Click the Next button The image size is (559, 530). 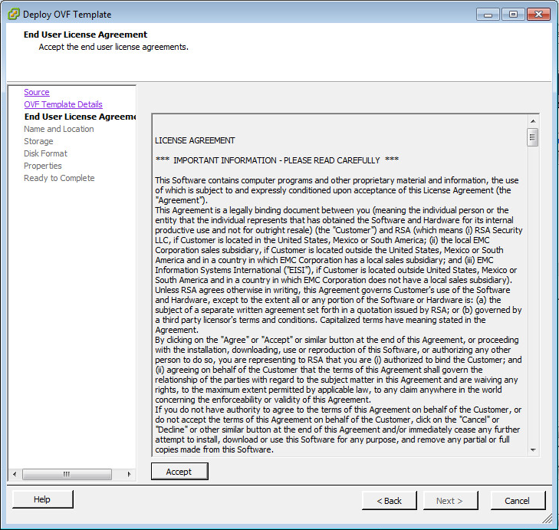[x=451, y=501]
